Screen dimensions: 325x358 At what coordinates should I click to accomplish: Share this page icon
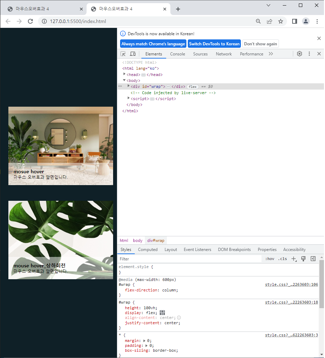click(x=269, y=21)
